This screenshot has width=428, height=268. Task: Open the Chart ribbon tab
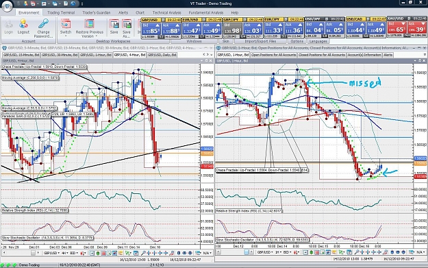(140, 12)
